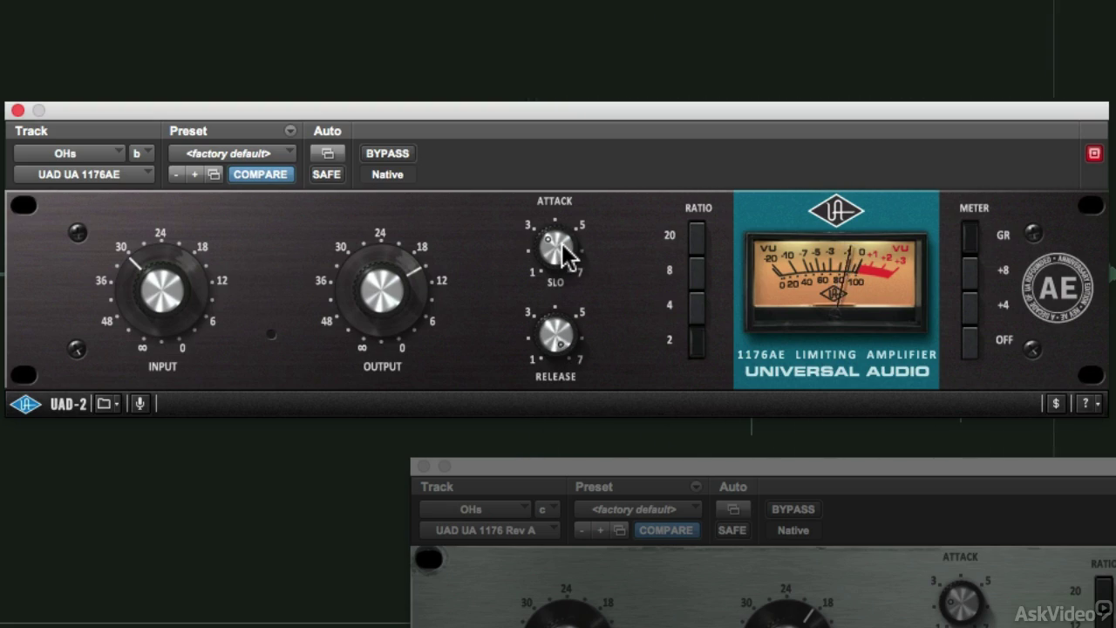Toggle BYPASS on the 1176AE plugin
This screenshot has height=628, width=1116.
387,154
